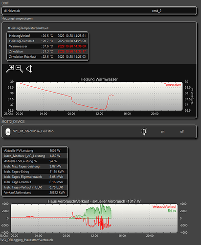The image size is (201, 245).
Task: Click the Temperature legend in the Warmwasser chart
Action: point(173,85)
